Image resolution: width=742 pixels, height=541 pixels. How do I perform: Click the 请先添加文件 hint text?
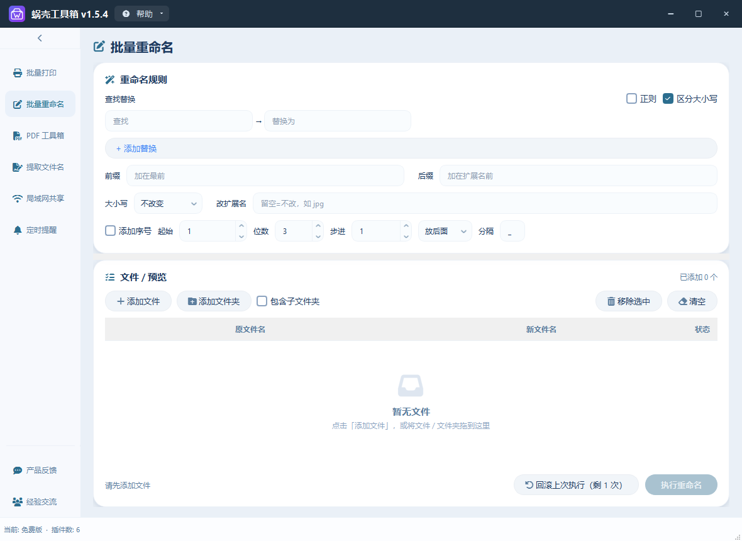128,485
